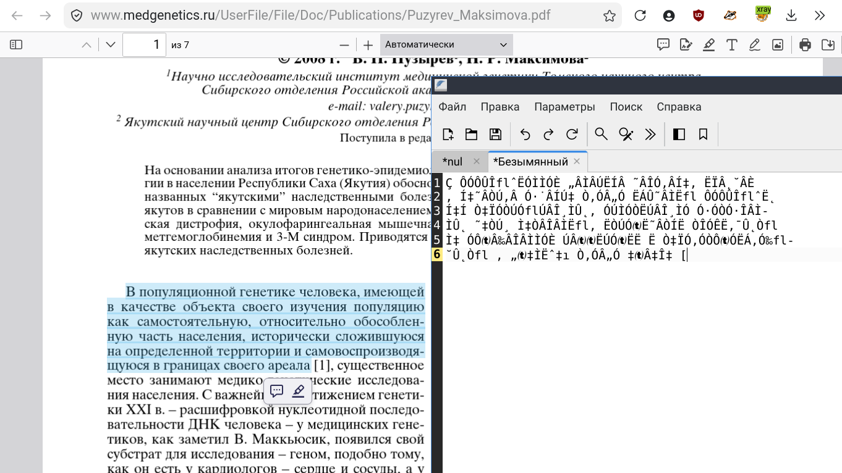Reload the current page
The height and width of the screenshot is (473, 842).
click(640, 15)
